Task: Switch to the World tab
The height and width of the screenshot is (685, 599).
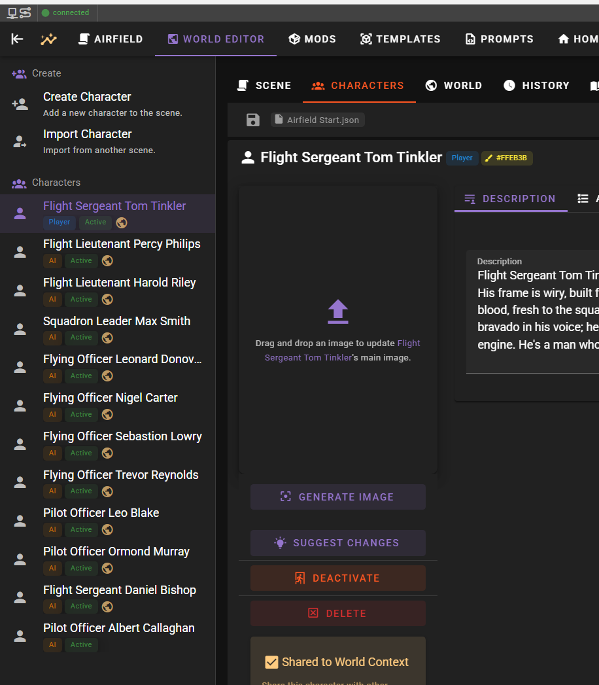Action: tap(454, 86)
